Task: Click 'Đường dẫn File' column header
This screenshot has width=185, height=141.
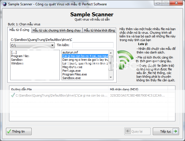Action: [x=21, y=89]
